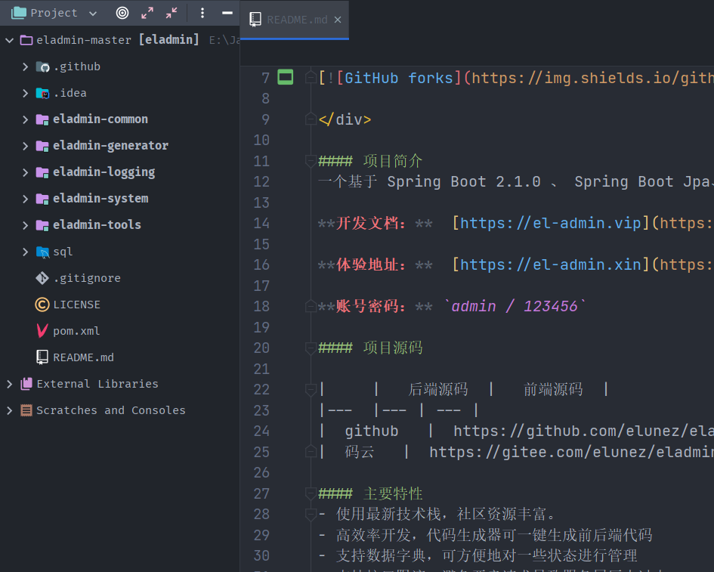The width and height of the screenshot is (714, 572).
Task: Fold the list block at line 28
Action: click(311, 514)
